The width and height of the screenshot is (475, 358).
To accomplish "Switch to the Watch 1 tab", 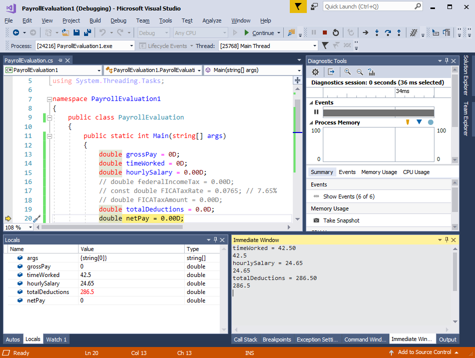I will coord(57,339).
